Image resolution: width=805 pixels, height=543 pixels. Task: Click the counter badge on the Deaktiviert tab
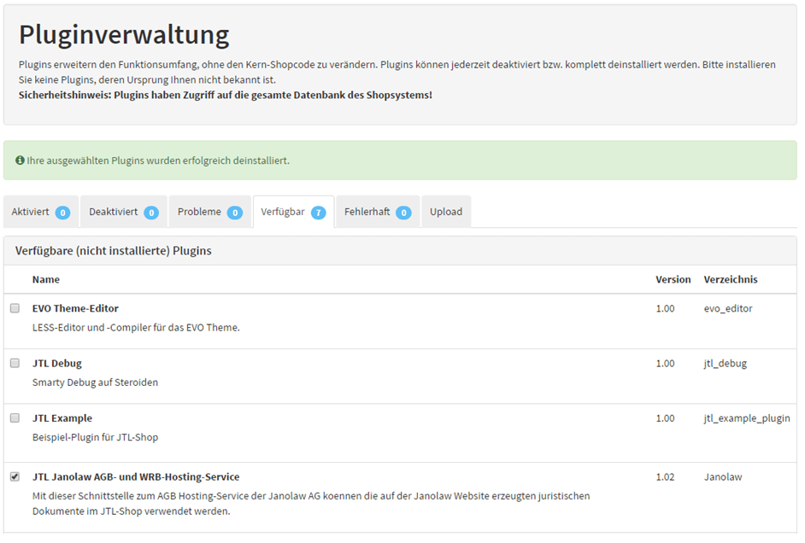[x=151, y=210]
